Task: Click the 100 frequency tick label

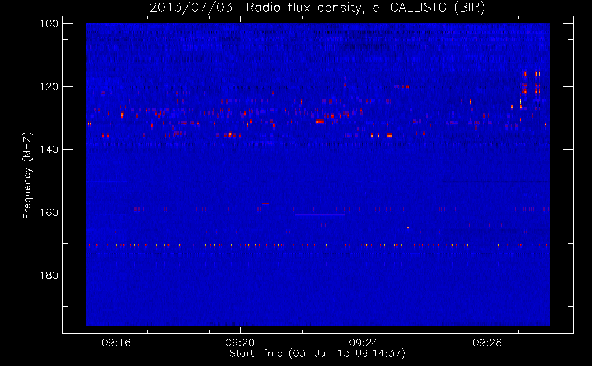Action: point(49,24)
